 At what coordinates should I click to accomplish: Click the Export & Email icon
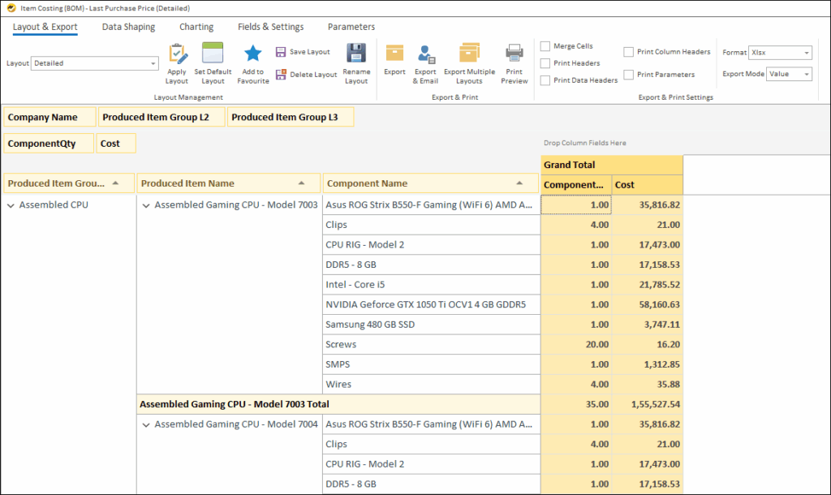[425, 54]
